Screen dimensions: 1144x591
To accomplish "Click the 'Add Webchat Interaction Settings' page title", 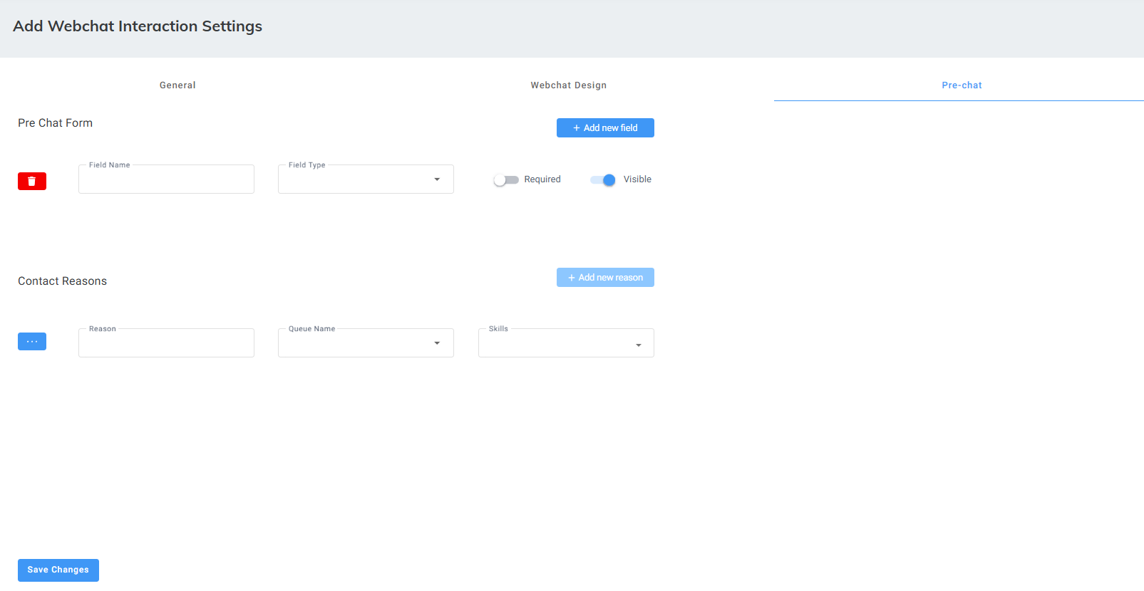I will pyautogui.click(x=138, y=26).
